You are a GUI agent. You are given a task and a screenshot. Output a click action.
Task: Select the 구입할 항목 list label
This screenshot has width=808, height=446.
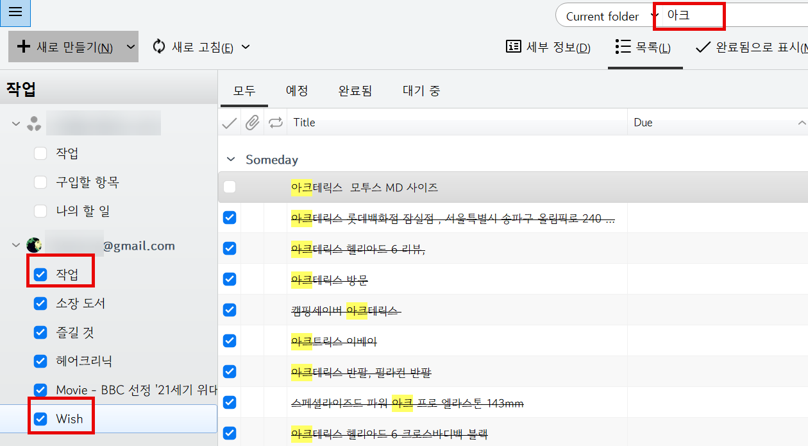pyautogui.click(x=87, y=182)
